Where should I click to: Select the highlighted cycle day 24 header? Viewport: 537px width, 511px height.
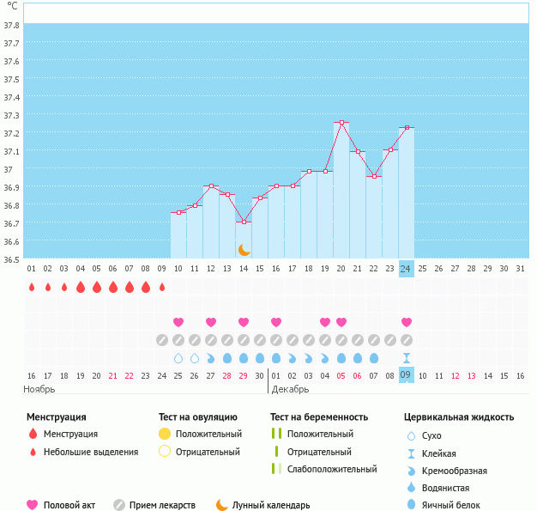[407, 268]
